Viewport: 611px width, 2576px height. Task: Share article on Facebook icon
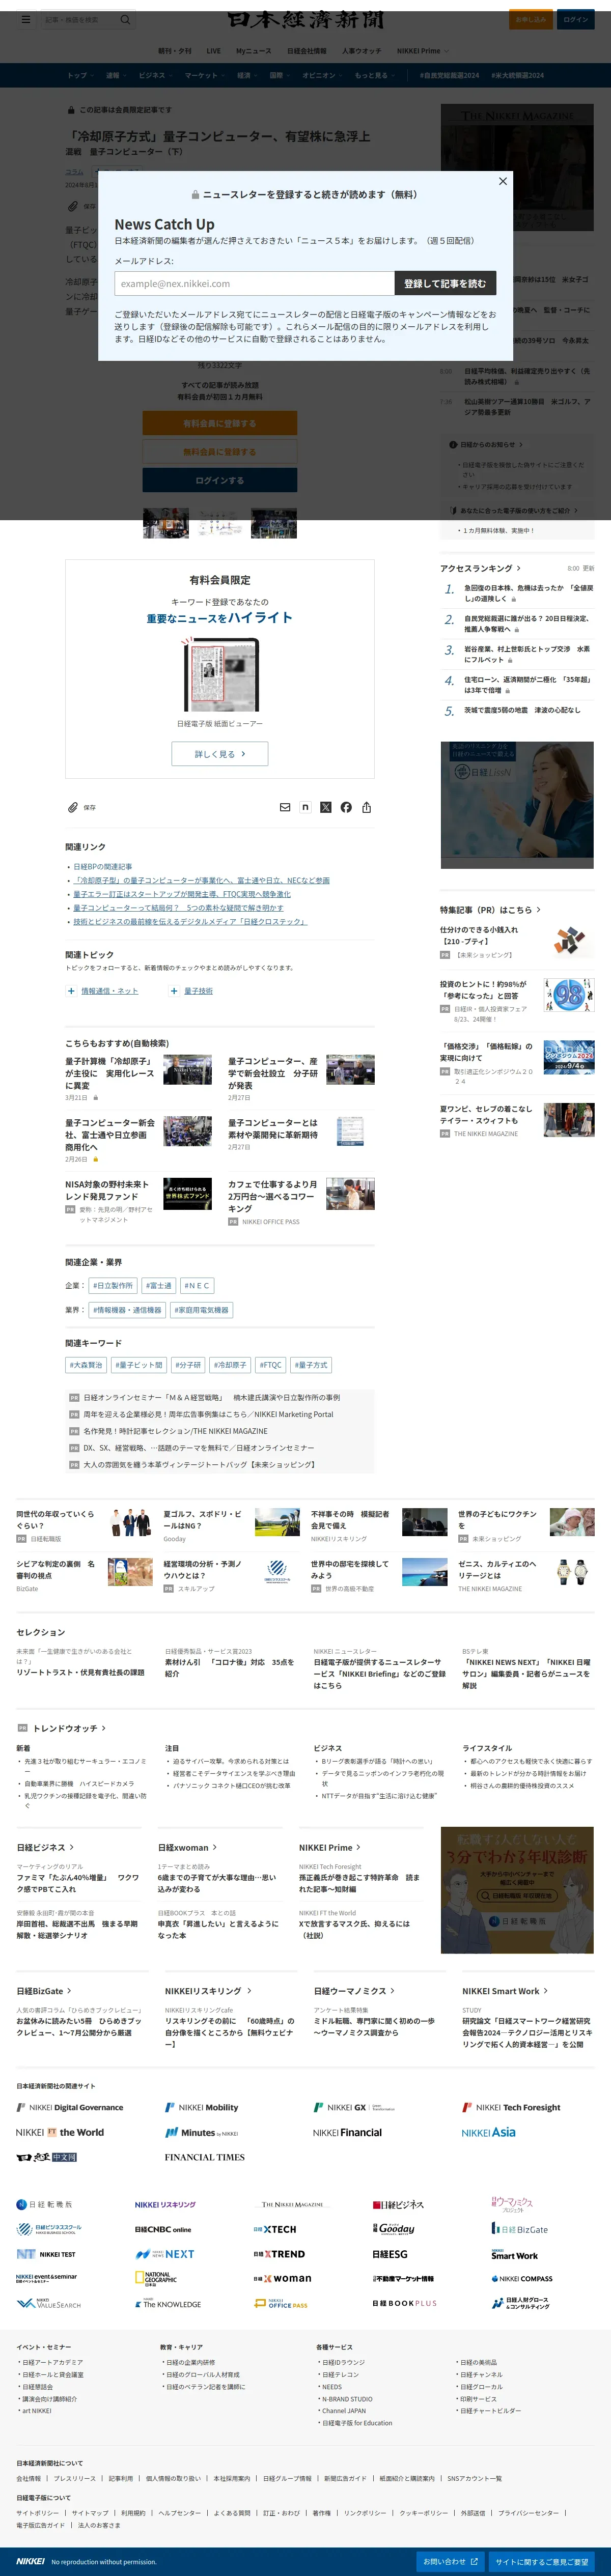346,807
